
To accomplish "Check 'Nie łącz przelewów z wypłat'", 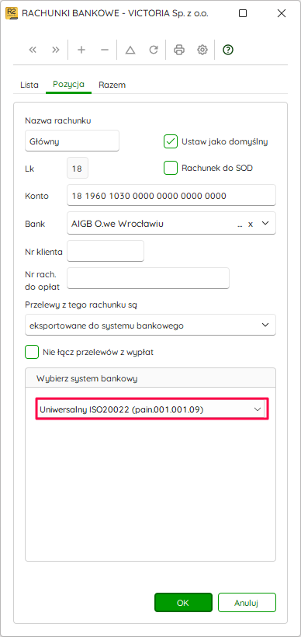I will (32, 352).
